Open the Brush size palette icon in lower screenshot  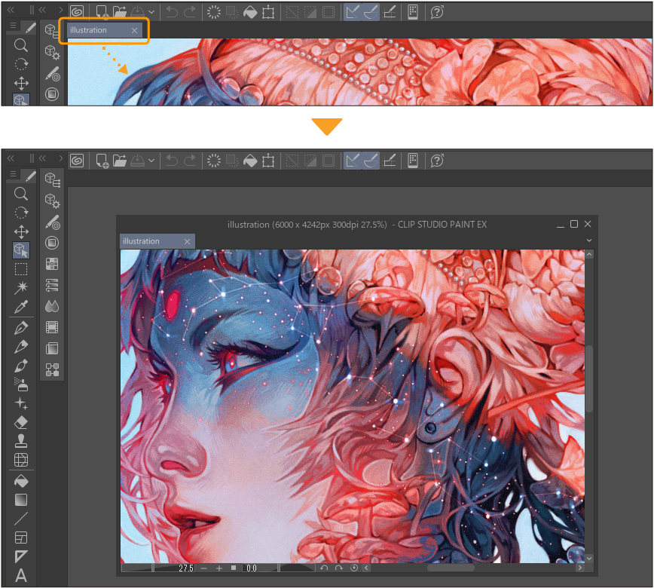(52, 222)
